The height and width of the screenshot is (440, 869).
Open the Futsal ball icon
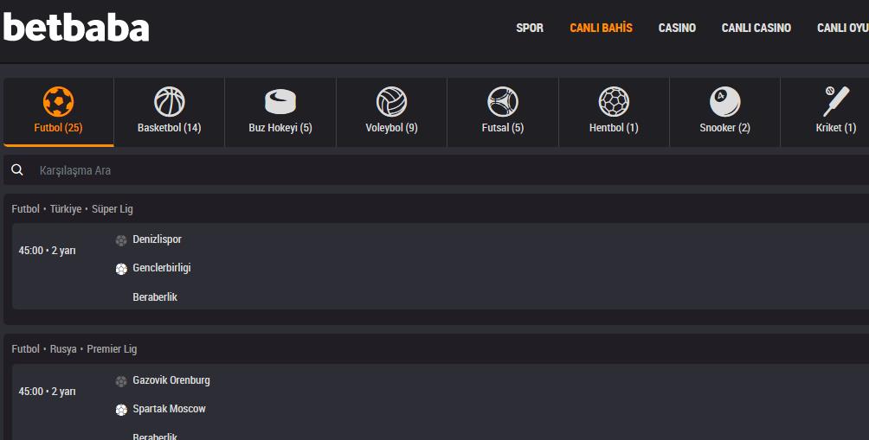(503, 102)
